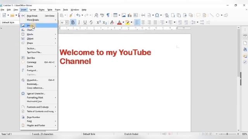Screen dimensions: 248x139
Task: Toggle Strikethrough formatting button
Action: (x=91, y=22)
